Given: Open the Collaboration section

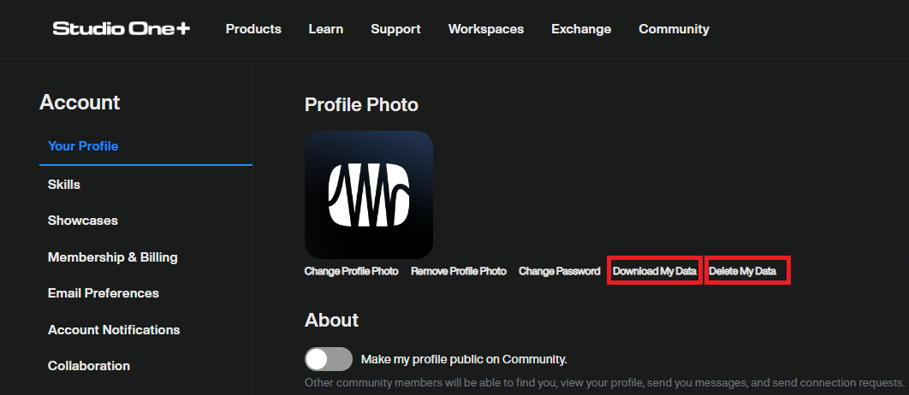Looking at the screenshot, I should pyautogui.click(x=89, y=366).
